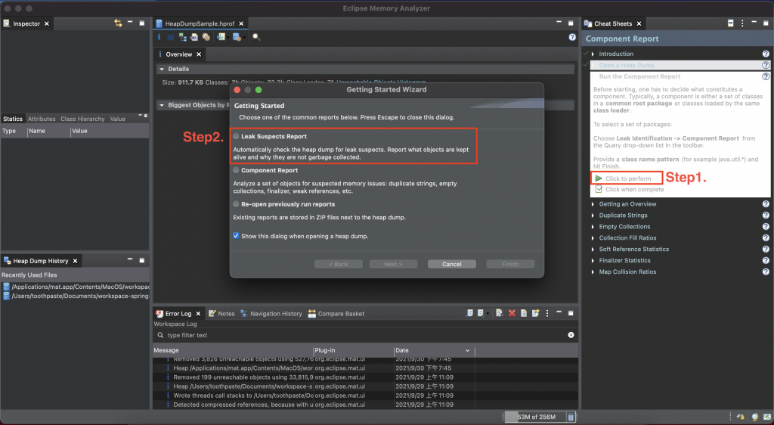Click the Run Garbage Collector trash icon
Viewport: 774px width, 425px height.
[570, 417]
